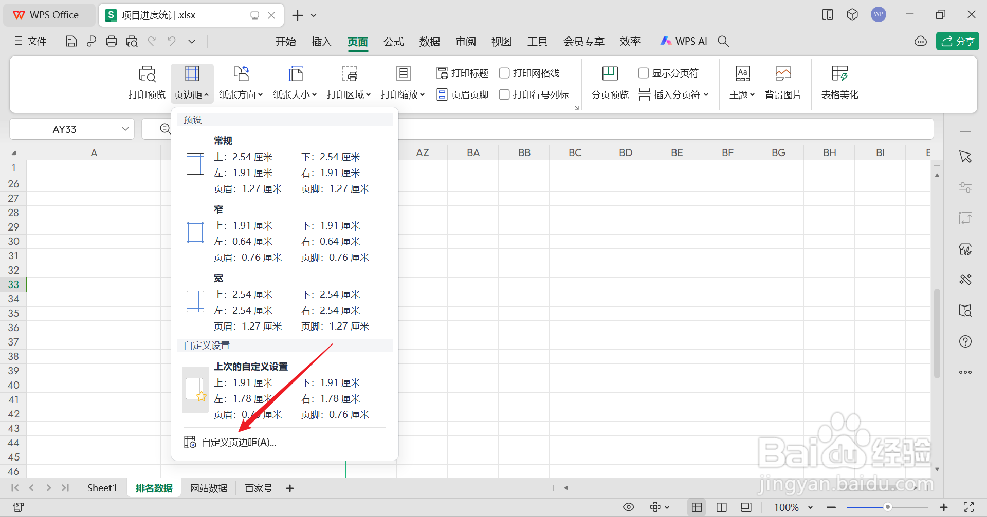Click the 分享 share button
The height and width of the screenshot is (517, 987).
pyautogui.click(x=957, y=42)
